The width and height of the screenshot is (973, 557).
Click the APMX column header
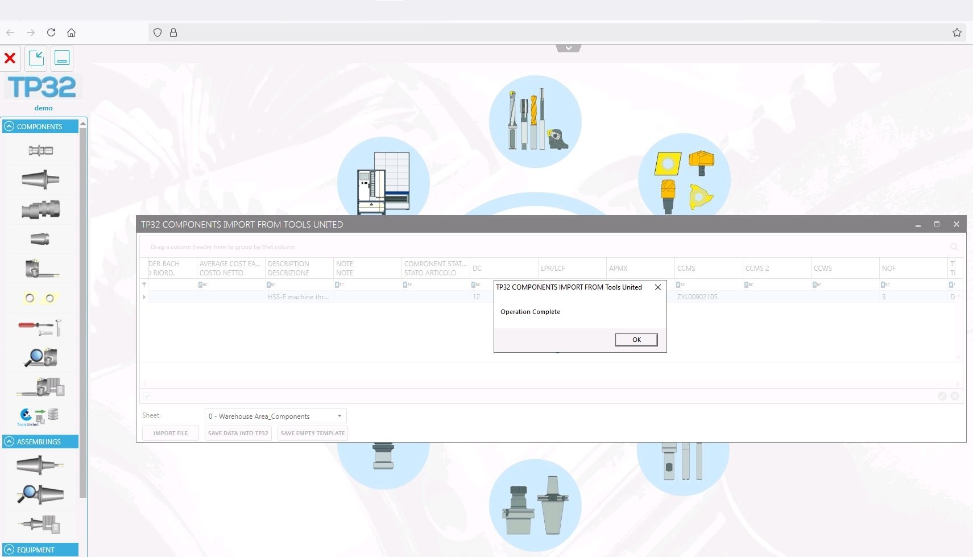[x=640, y=268]
